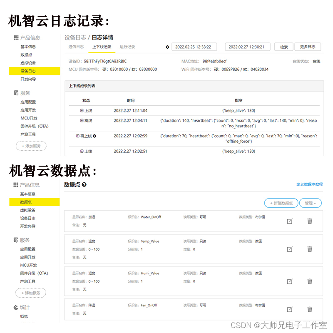The height and width of the screenshot is (333, 333).
Task: Open 虚拟设备 in log page sidebar
Action: coord(28,63)
